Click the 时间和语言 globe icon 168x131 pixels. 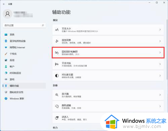[x=6, y=73]
